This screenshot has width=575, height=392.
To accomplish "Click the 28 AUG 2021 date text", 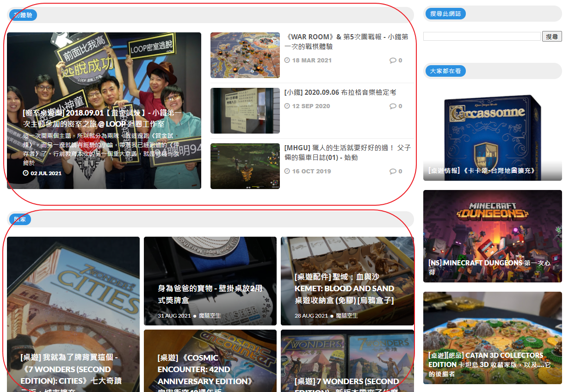I will pos(311,316).
